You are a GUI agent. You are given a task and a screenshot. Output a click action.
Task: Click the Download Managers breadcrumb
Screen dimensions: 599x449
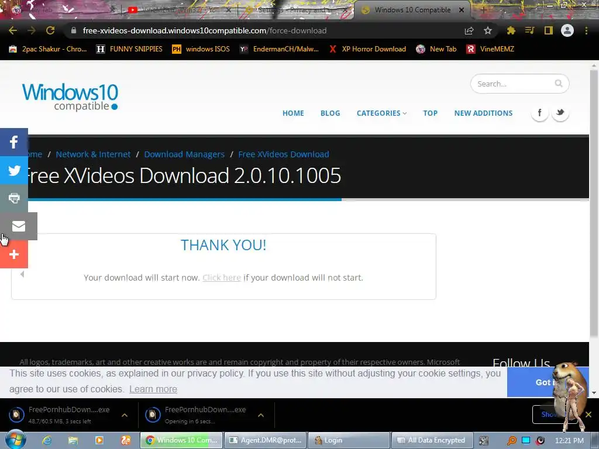(184, 154)
